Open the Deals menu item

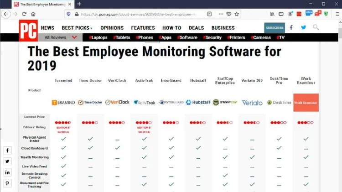[x=196, y=28]
